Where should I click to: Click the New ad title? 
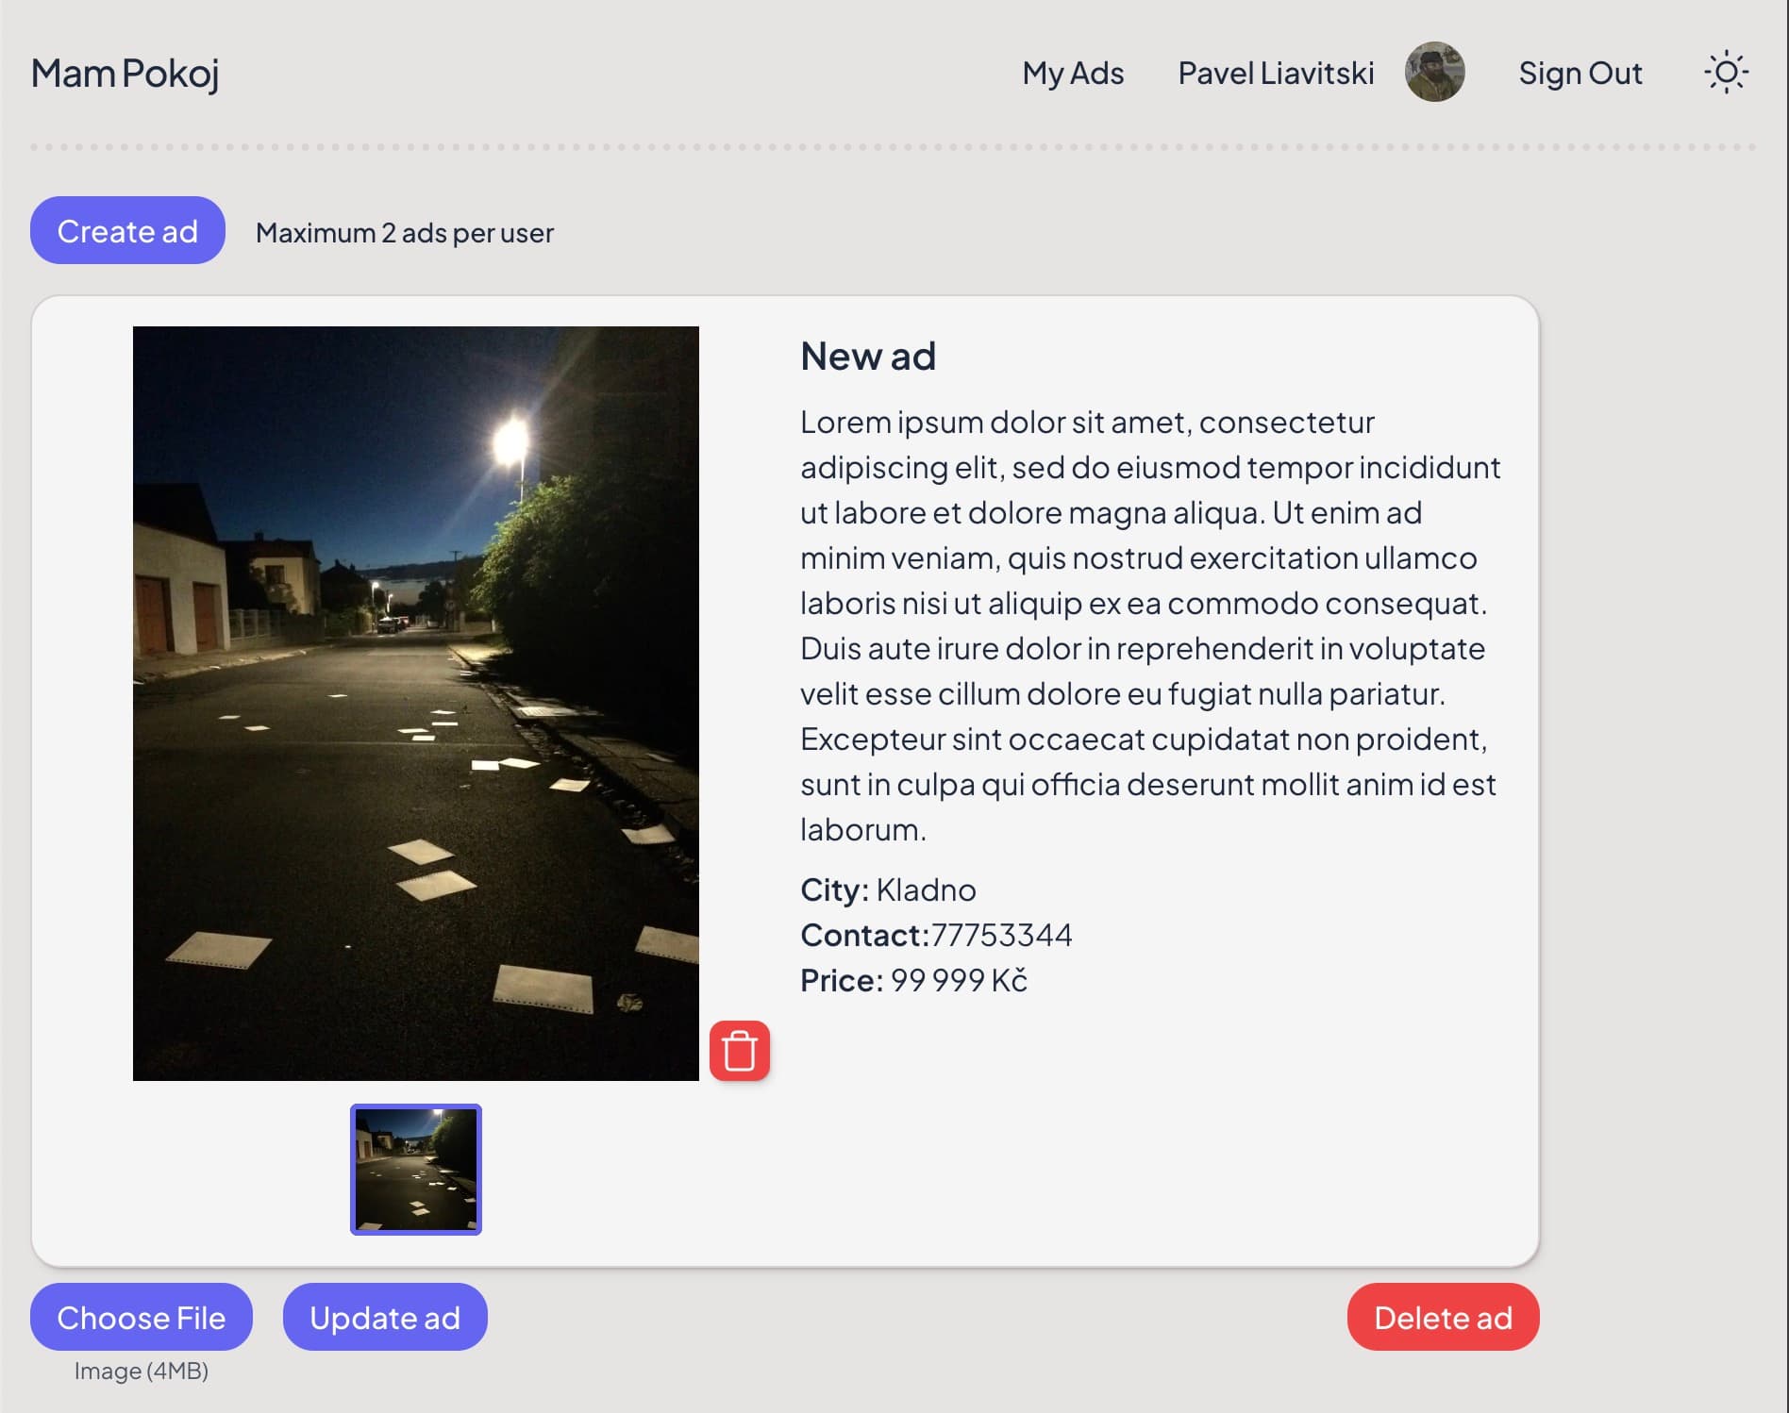click(x=868, y=356)
